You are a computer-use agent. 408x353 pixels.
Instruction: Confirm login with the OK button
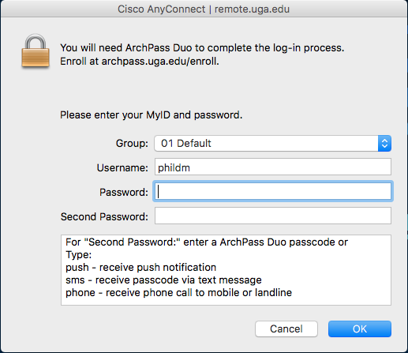(360, 329)
